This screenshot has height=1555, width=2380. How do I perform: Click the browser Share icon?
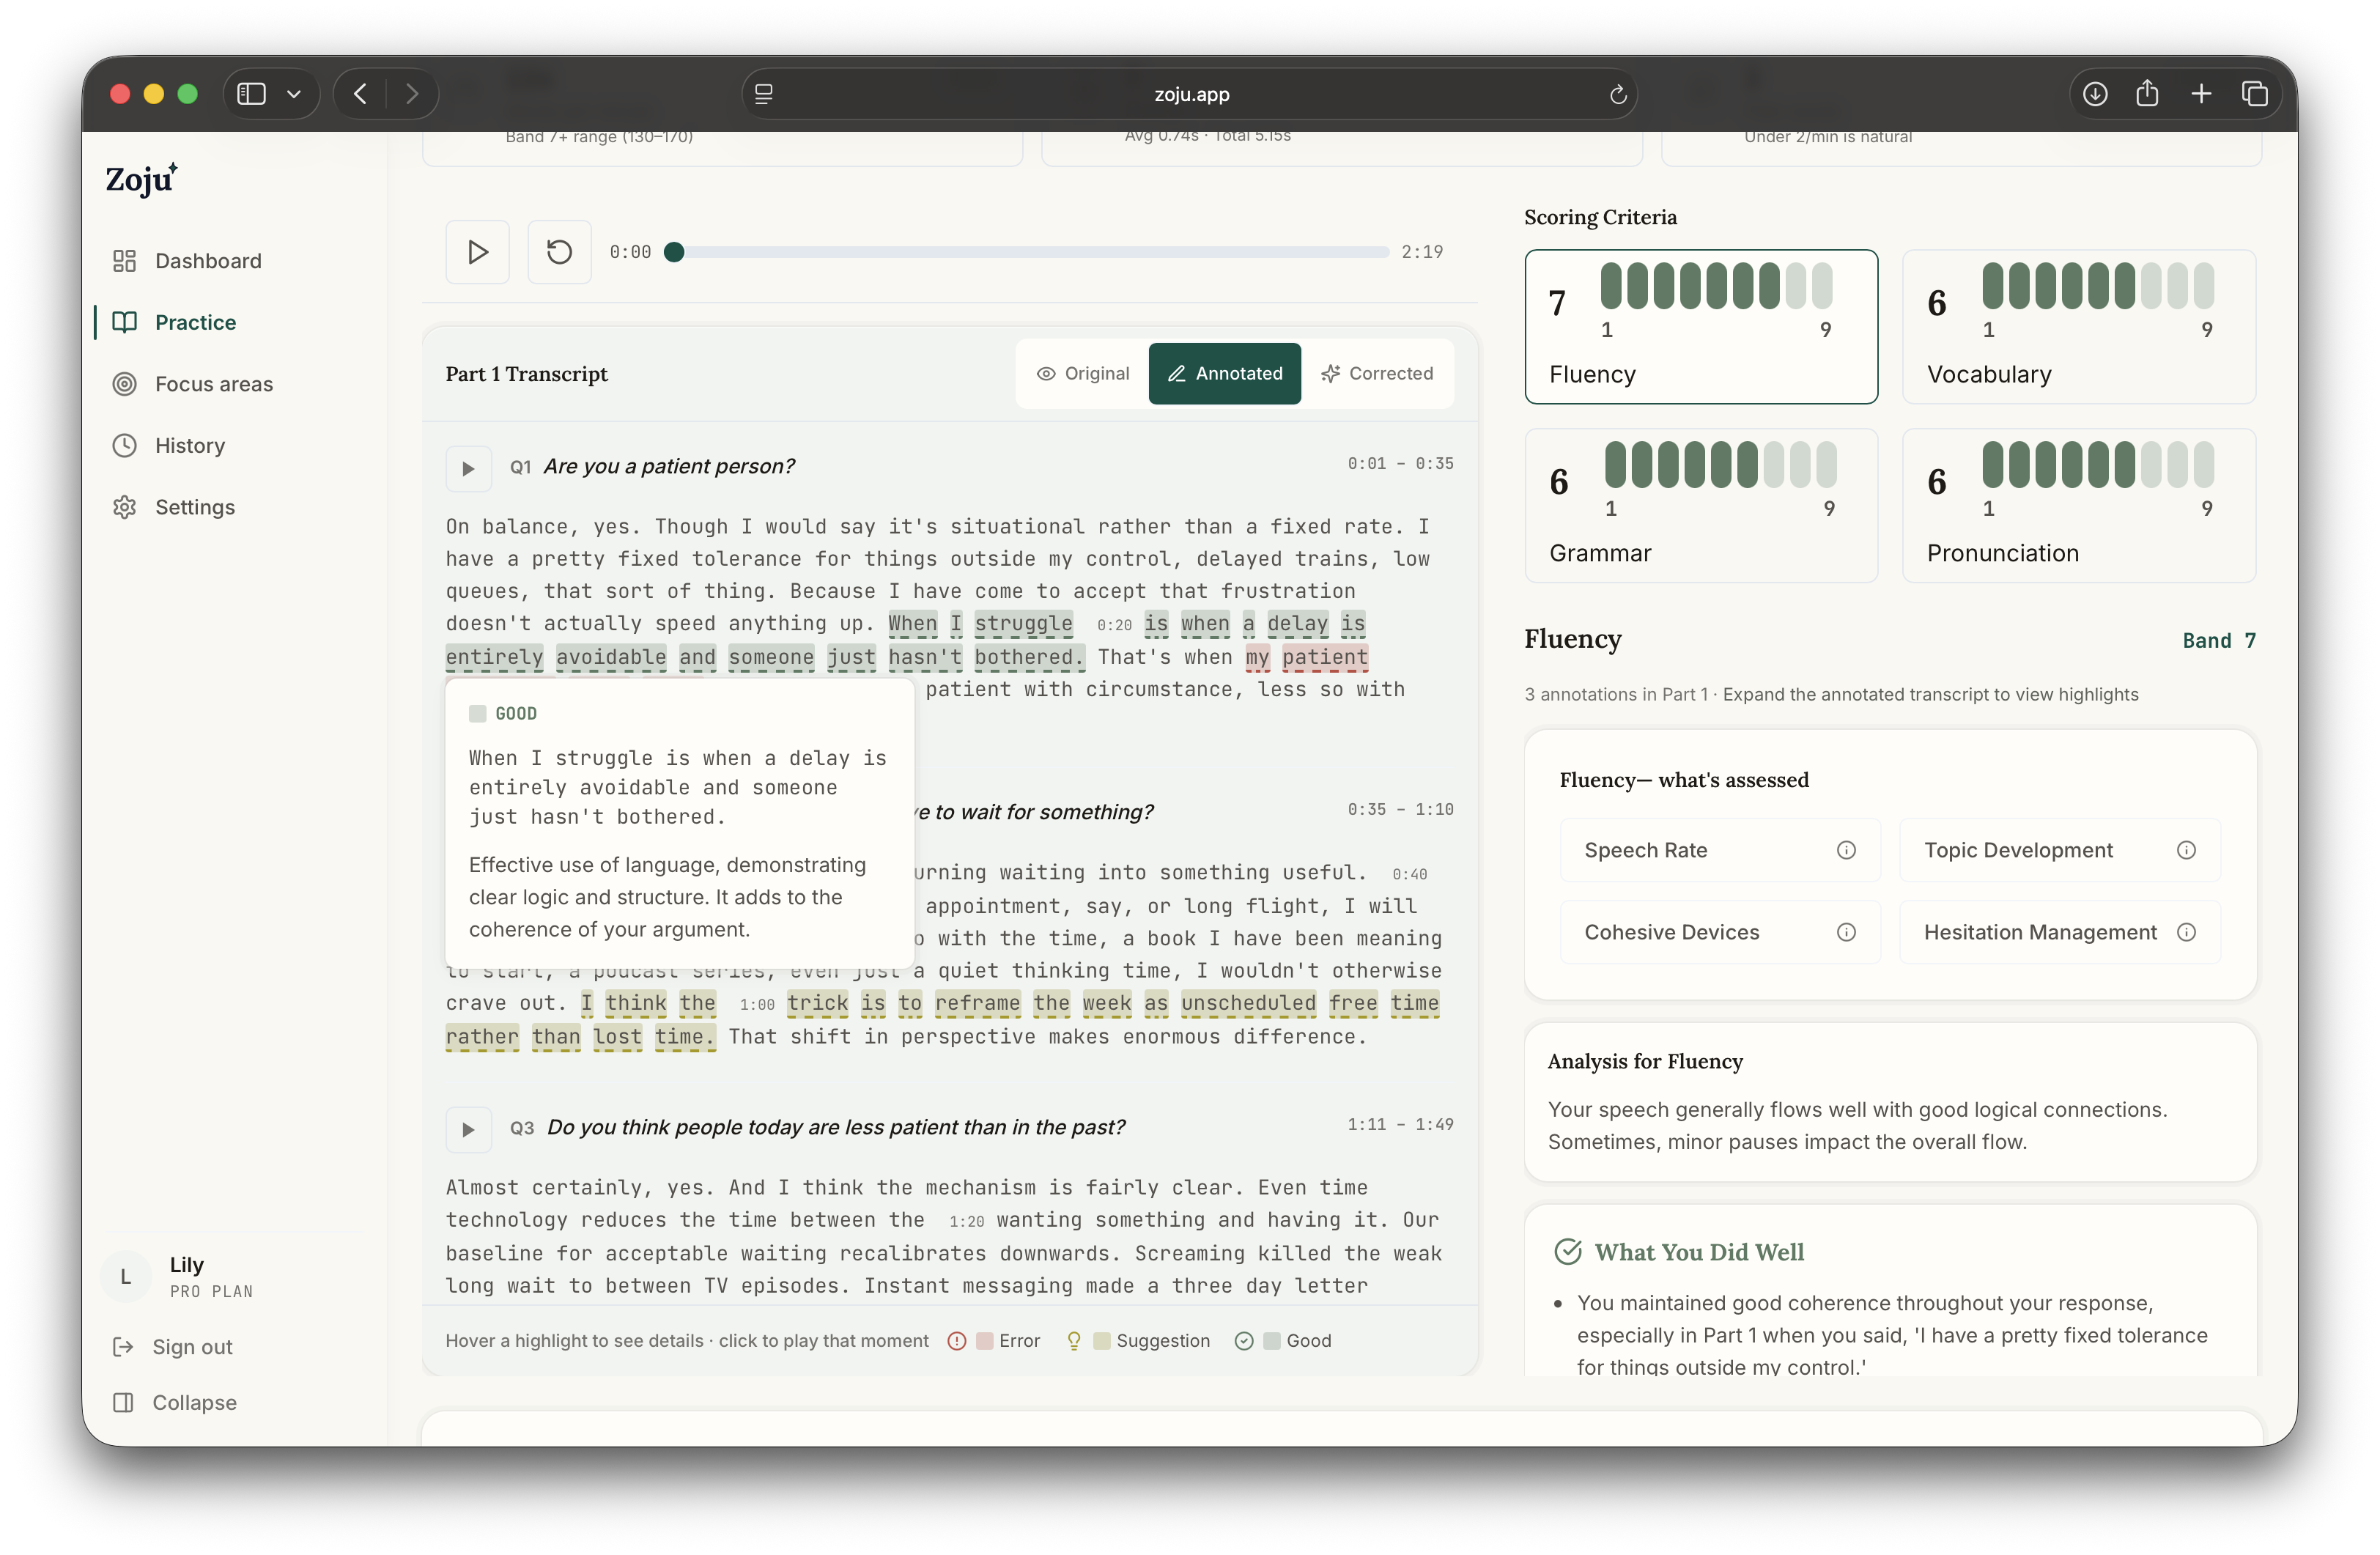[x=2147, y=93]
